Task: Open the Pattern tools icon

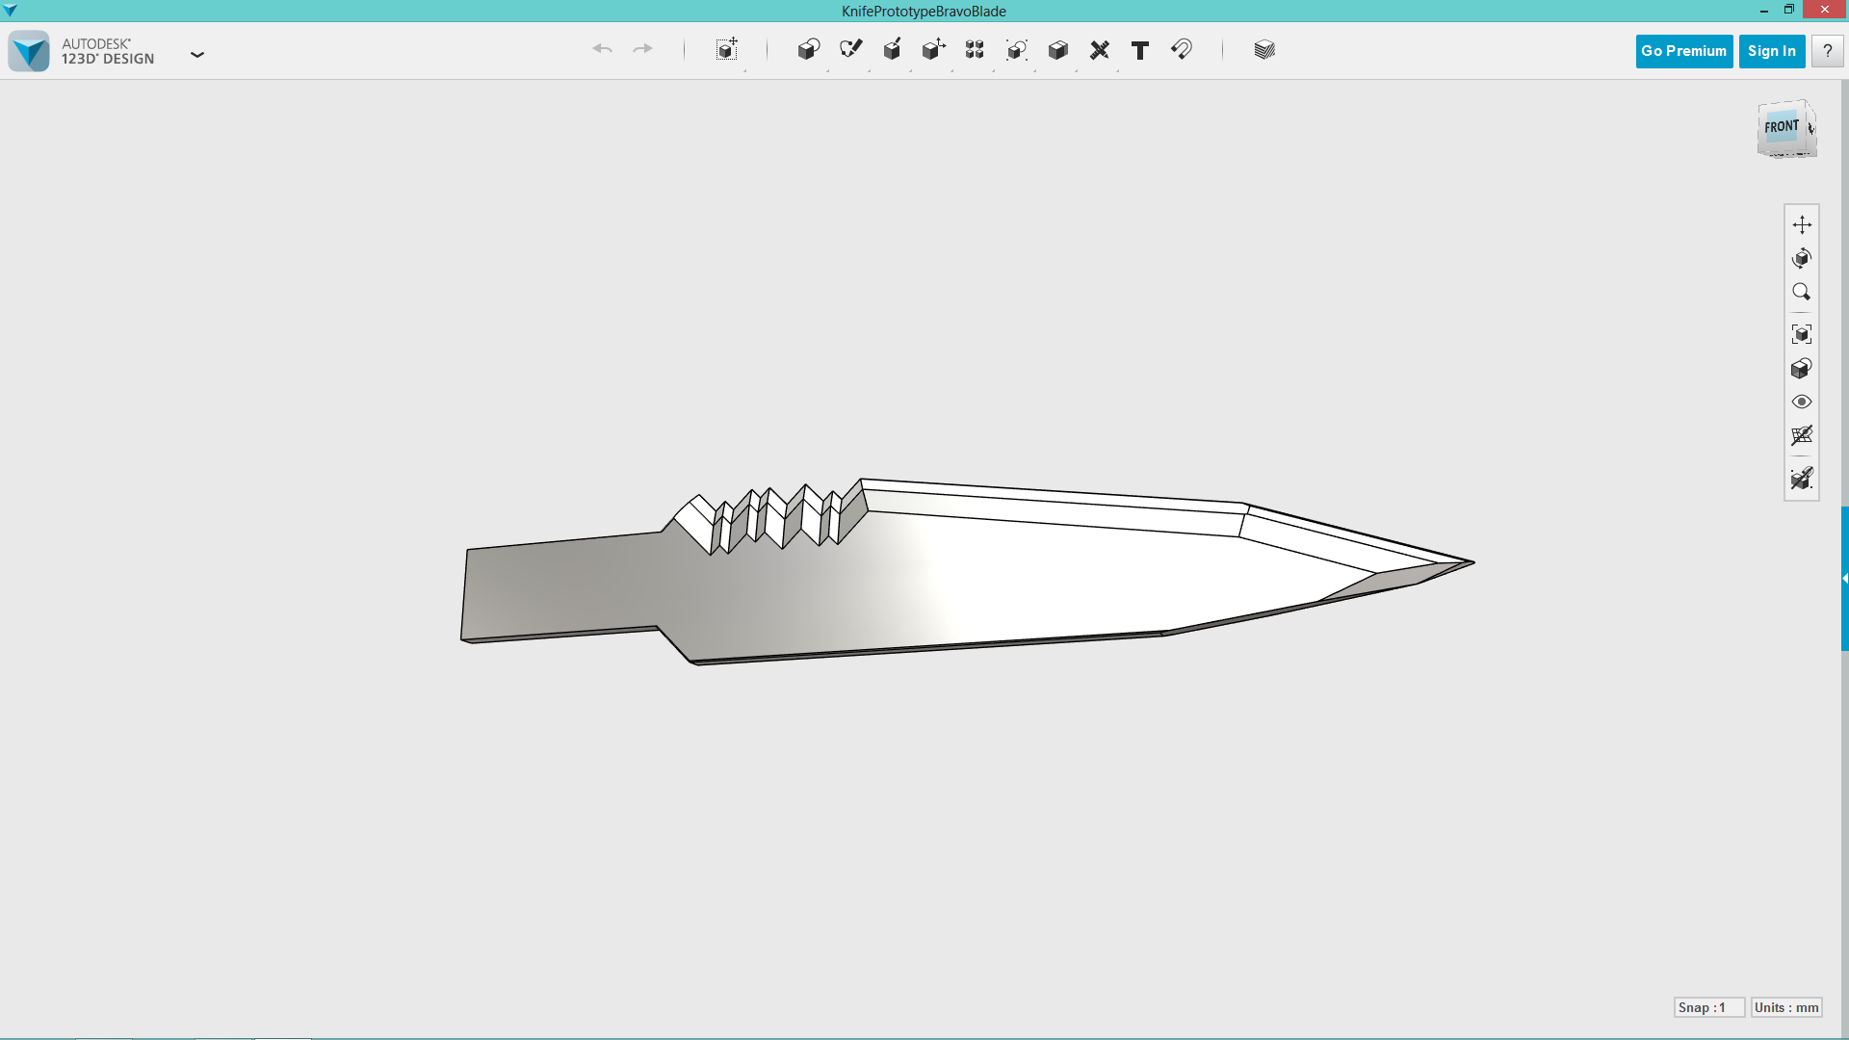Action: [975, 49]
